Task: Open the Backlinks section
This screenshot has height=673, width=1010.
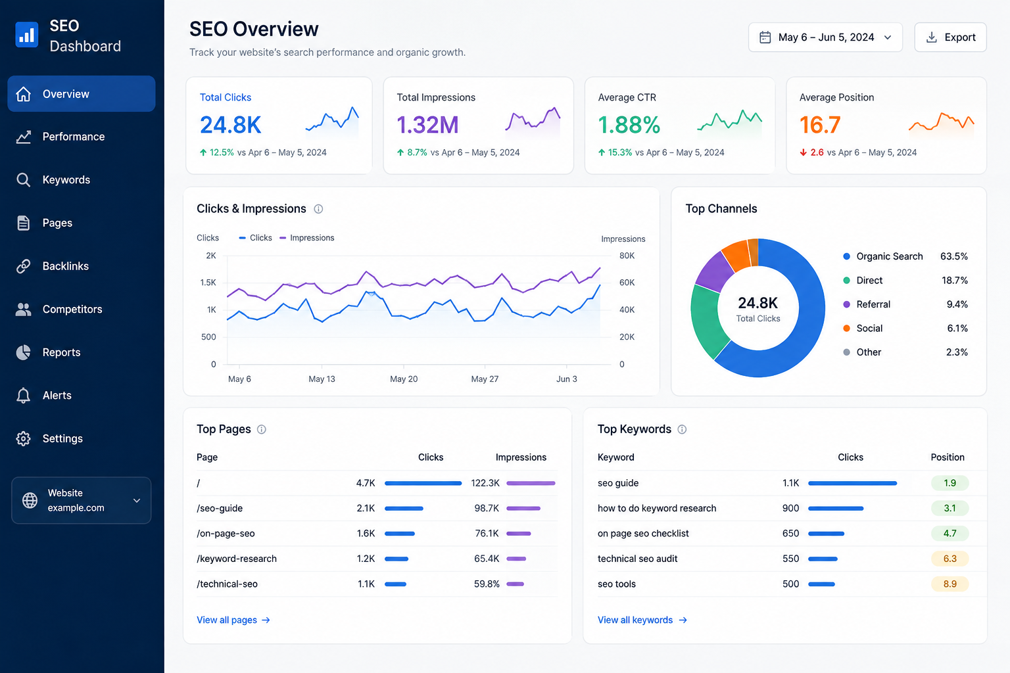Action: [x=82, y=266]
